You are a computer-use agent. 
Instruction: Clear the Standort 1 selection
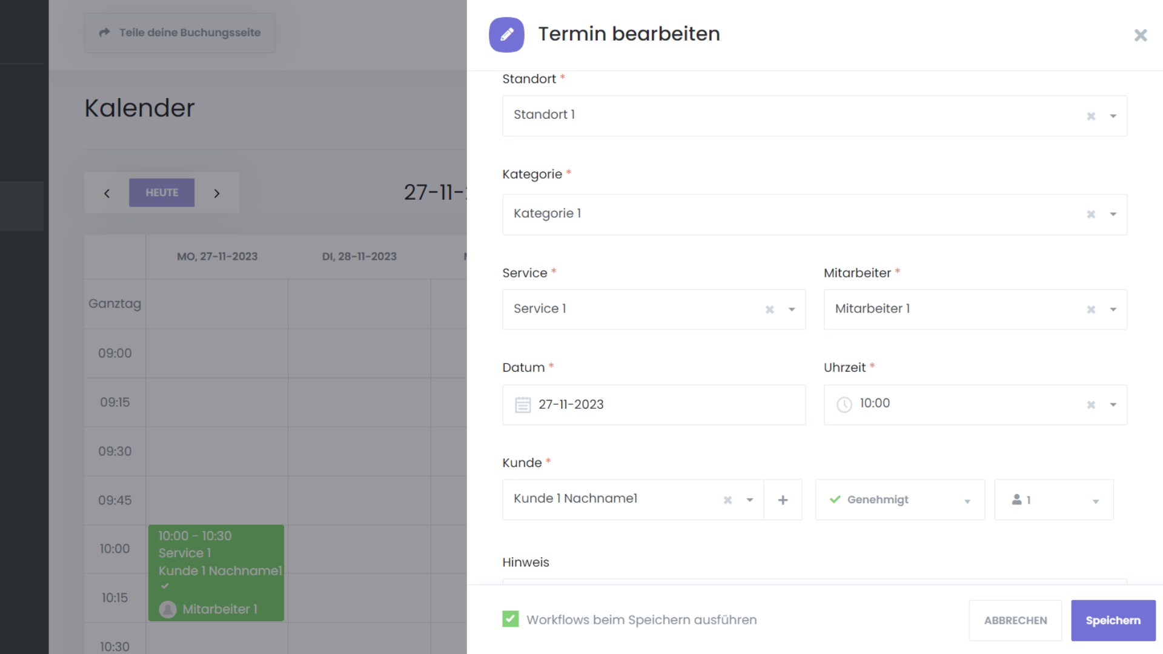pos(1091,116)
